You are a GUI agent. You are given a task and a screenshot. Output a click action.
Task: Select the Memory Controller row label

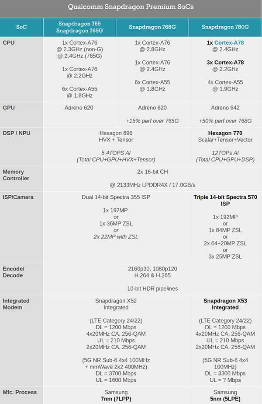(16, 175)
